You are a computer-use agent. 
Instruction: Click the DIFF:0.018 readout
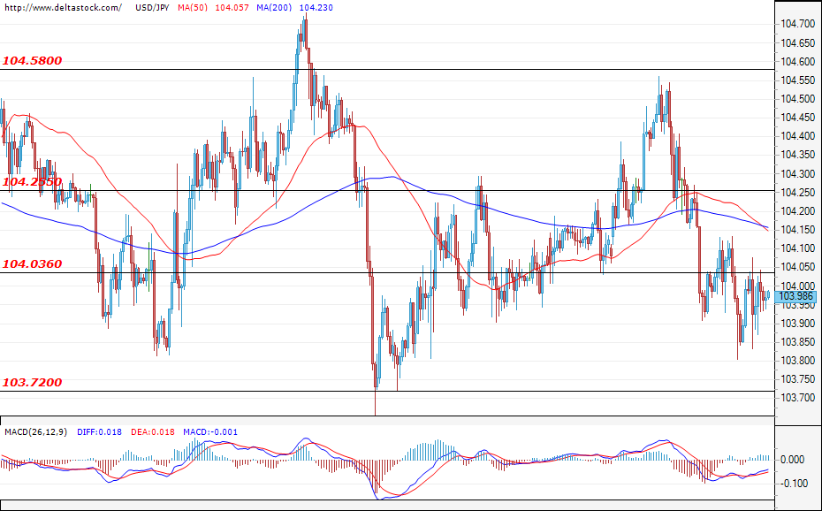coord(100,431)
